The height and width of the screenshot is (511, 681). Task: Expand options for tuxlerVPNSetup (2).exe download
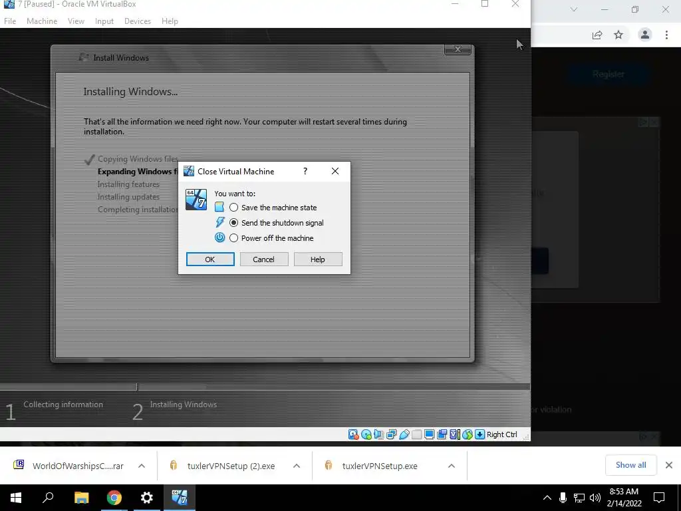[x=297, y=466]
